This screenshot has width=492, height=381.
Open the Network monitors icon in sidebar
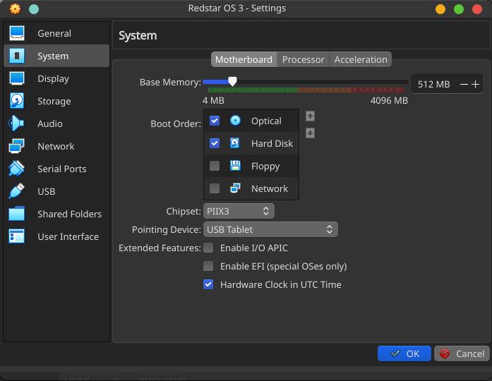(17, 146)
